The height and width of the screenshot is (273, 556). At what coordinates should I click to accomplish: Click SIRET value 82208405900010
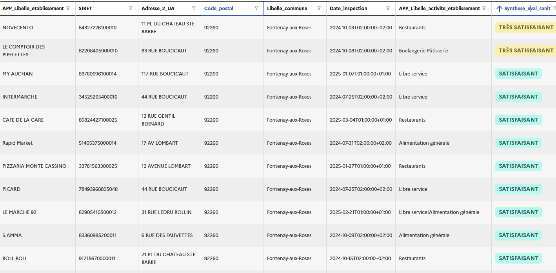[x=98, y=50]
